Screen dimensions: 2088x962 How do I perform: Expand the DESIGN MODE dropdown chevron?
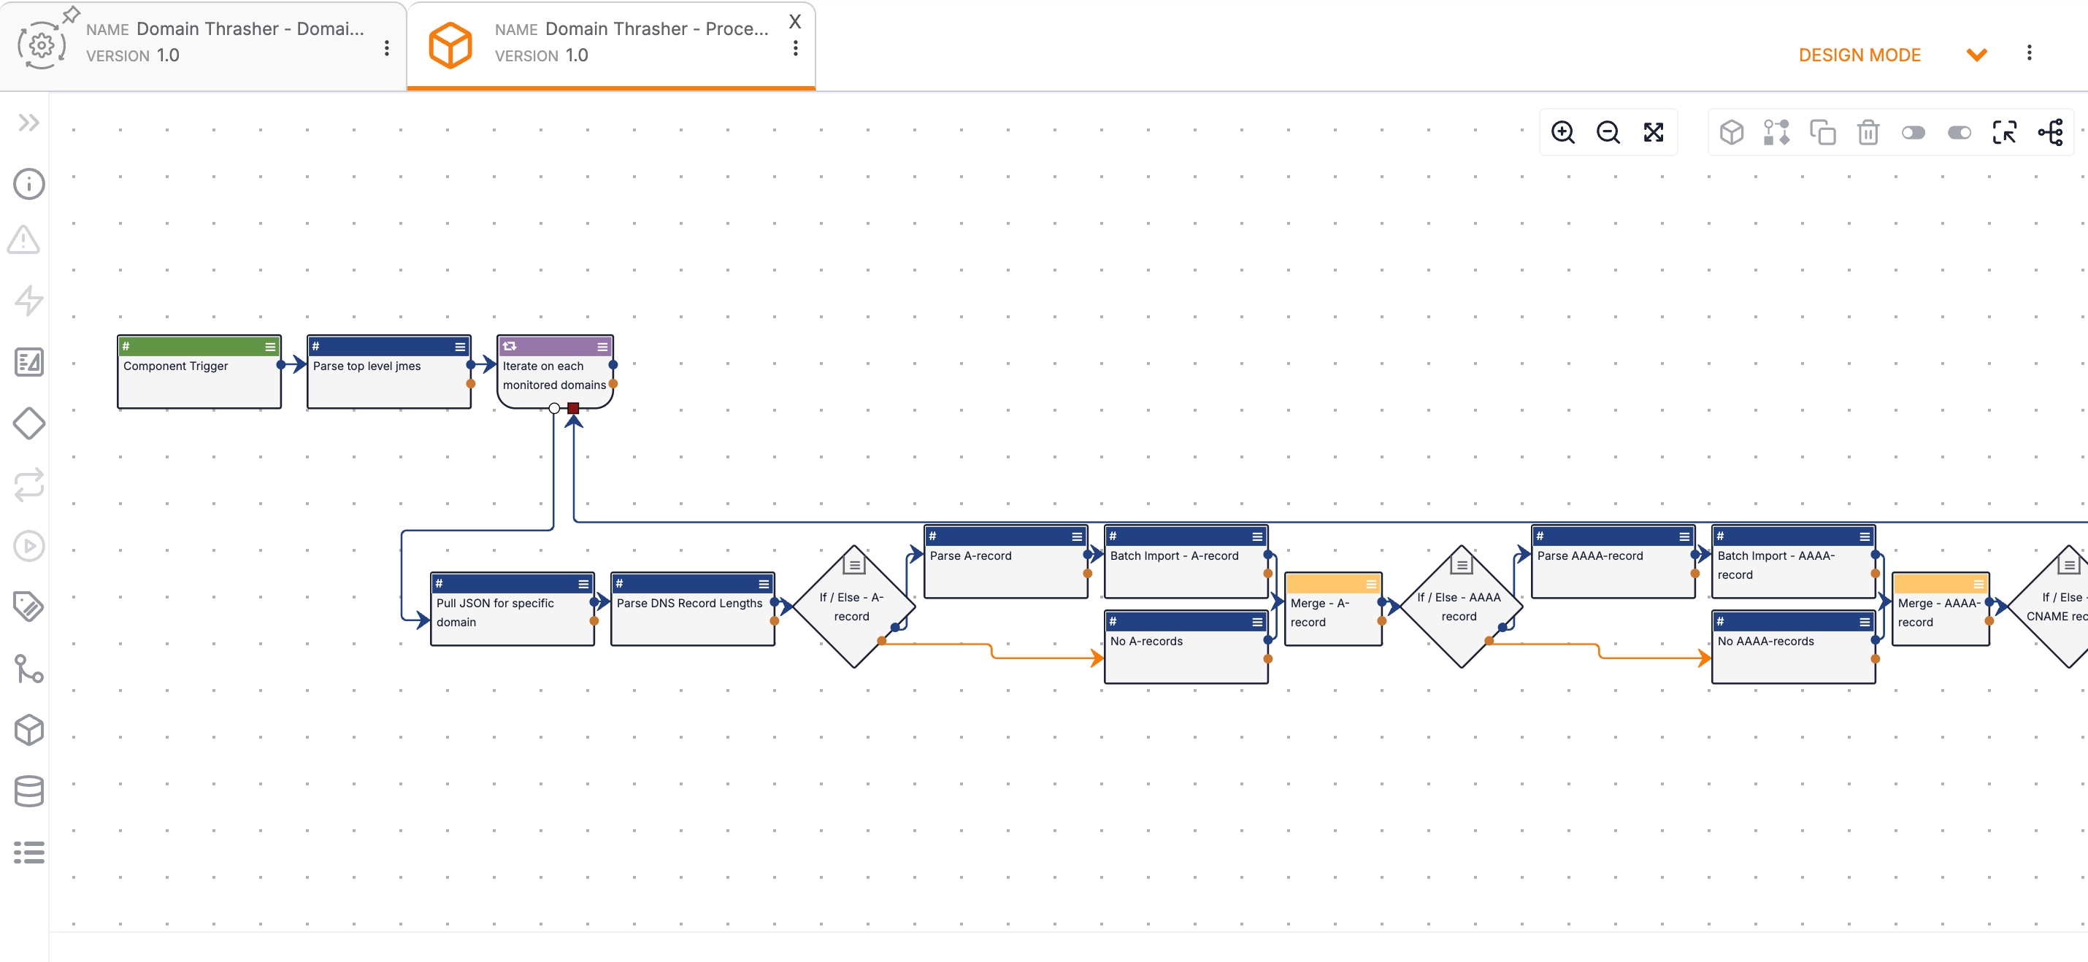(1977, 55)
